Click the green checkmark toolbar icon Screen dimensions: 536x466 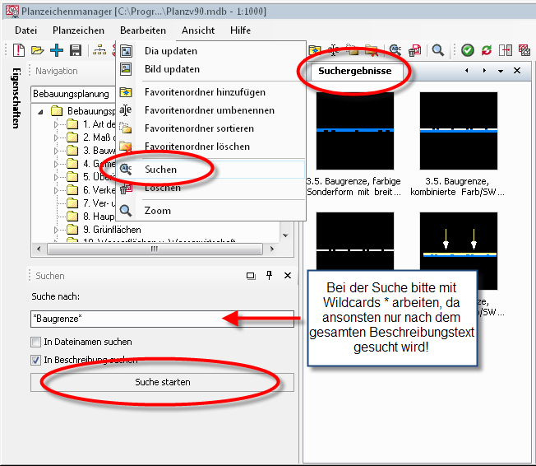[467, 50]
